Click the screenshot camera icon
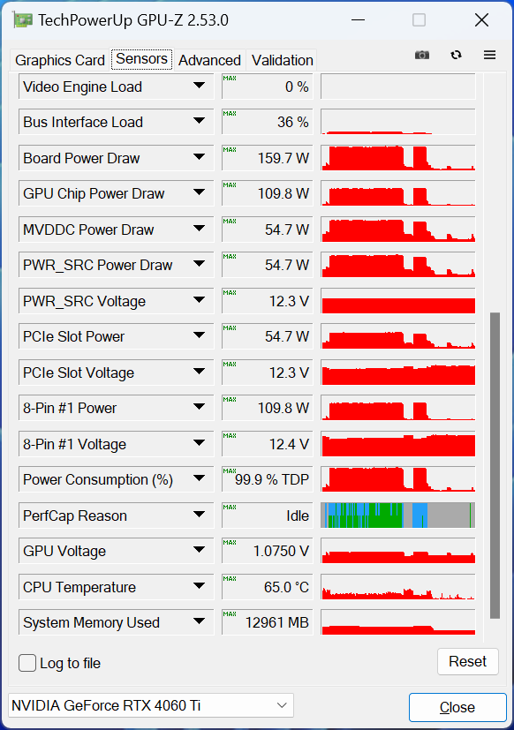Screen dimensions: 514x730 point(422,55)
